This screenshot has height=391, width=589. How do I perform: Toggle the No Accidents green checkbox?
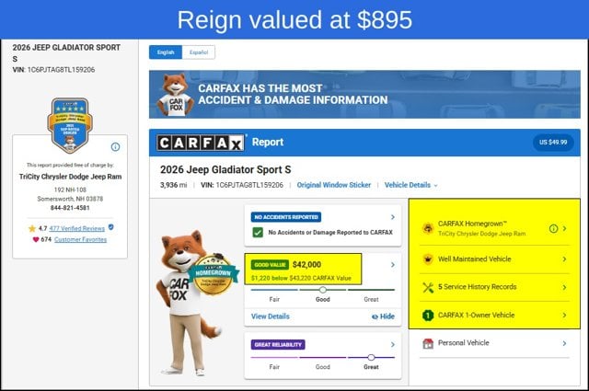pyautogui.click(x=258, y=233)
